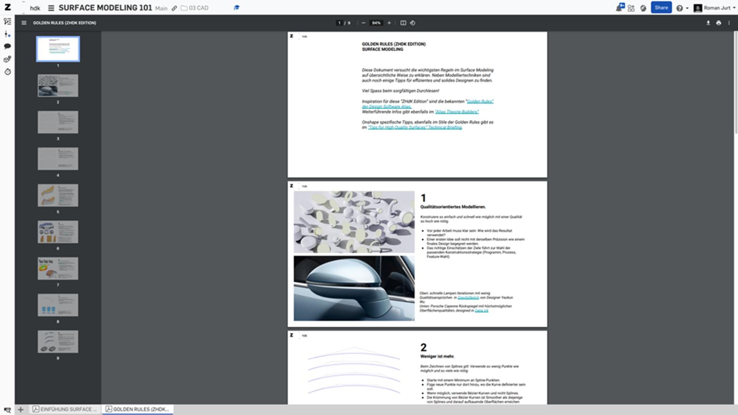Screen dimensions: 738x415
Task: Open the document hamburger menu
Action: pos(51,8)
